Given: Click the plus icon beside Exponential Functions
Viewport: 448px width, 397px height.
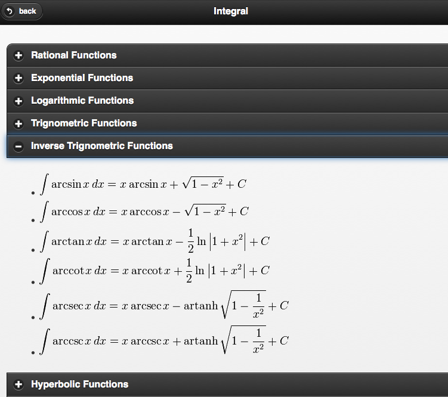Looking at the screenshot, I should tap(18, 78).
